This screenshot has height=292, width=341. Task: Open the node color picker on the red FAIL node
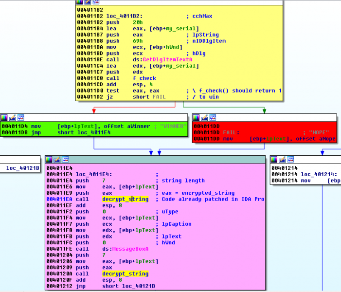pos(196,118)
